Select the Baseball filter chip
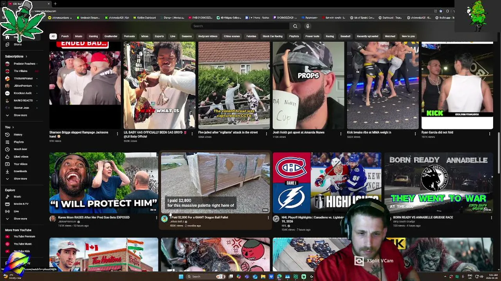Screen dimensions: 501x281 coord(345,36)
